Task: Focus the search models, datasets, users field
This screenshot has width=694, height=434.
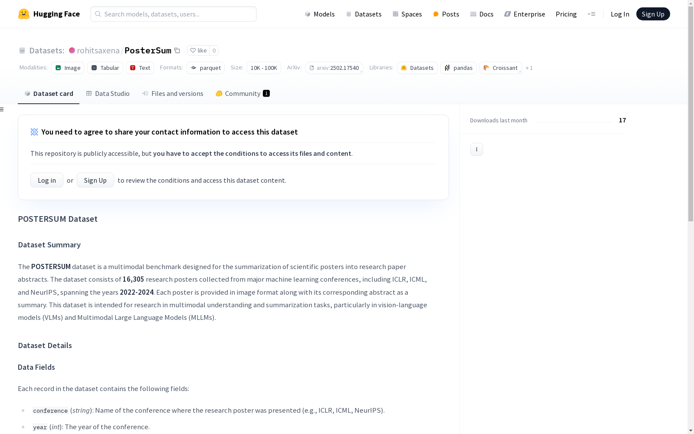Action: 173,14
